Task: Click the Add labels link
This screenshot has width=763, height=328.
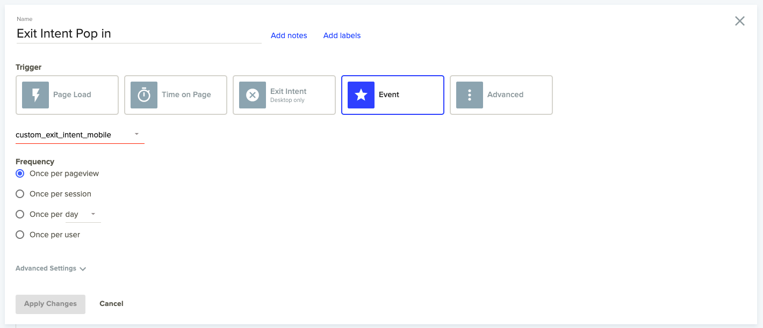Action: click(x=342, y=35)
